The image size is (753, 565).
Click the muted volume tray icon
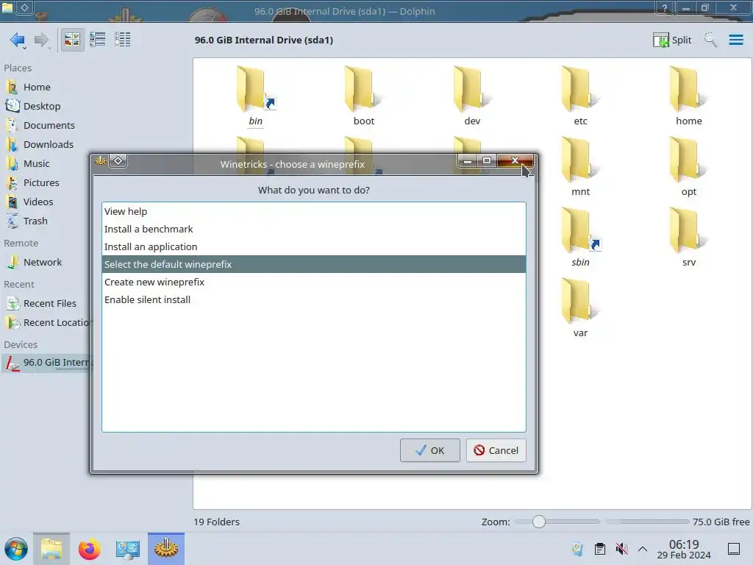click(x=621, y=549)
